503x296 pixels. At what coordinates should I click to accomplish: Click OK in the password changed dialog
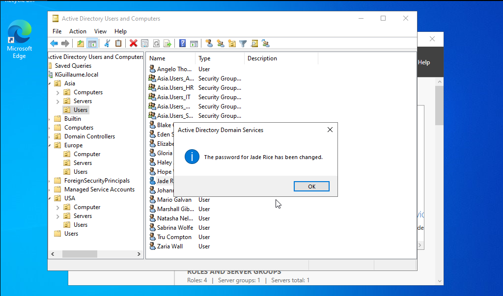click(x=311, y=187)
